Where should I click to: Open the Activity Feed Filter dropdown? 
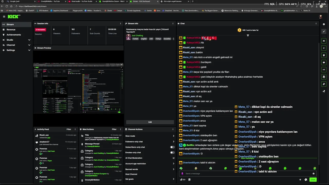coord(69,129)
